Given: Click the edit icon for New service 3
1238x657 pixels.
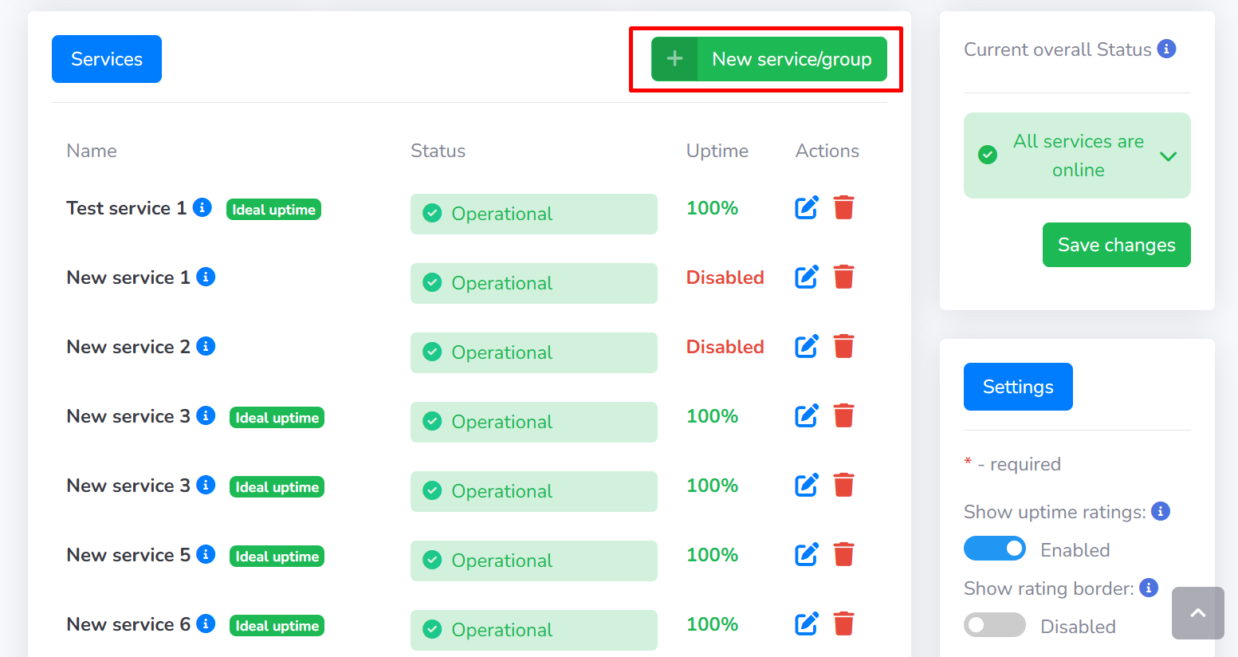Looking at the screenshot, I should click(x=806, y=415).
